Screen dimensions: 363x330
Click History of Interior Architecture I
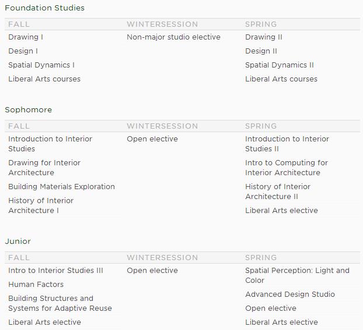pyautogui.click(x=41, y=205)
